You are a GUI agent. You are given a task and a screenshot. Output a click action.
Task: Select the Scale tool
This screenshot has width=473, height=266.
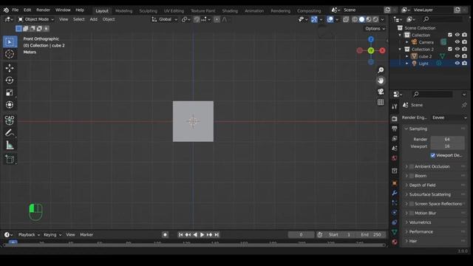(10, 92)
